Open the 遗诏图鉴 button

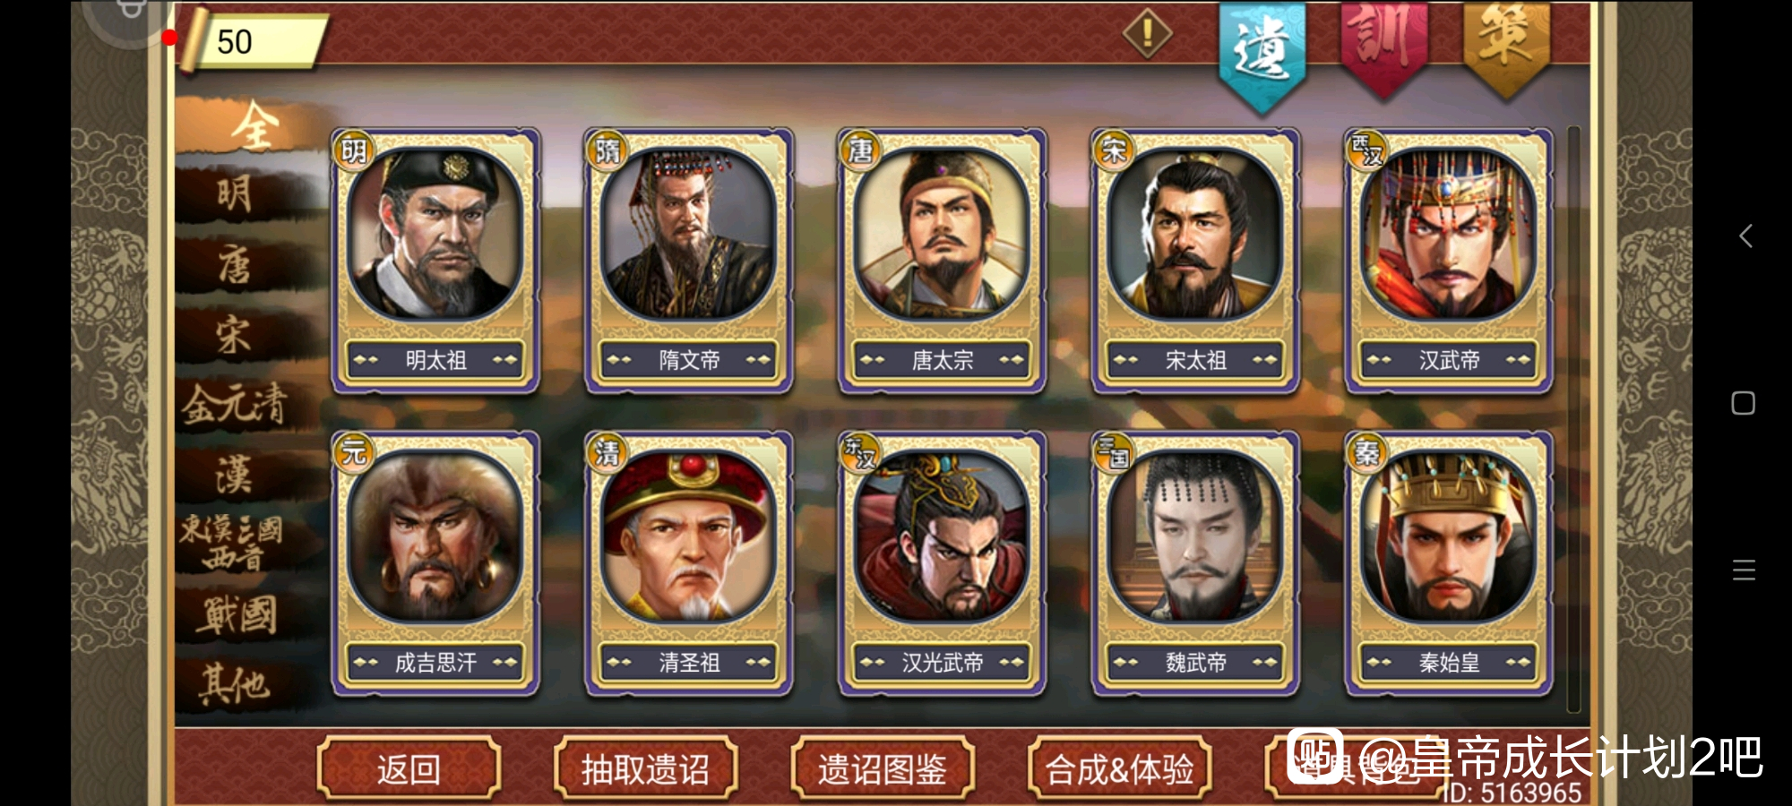(883, 768)
